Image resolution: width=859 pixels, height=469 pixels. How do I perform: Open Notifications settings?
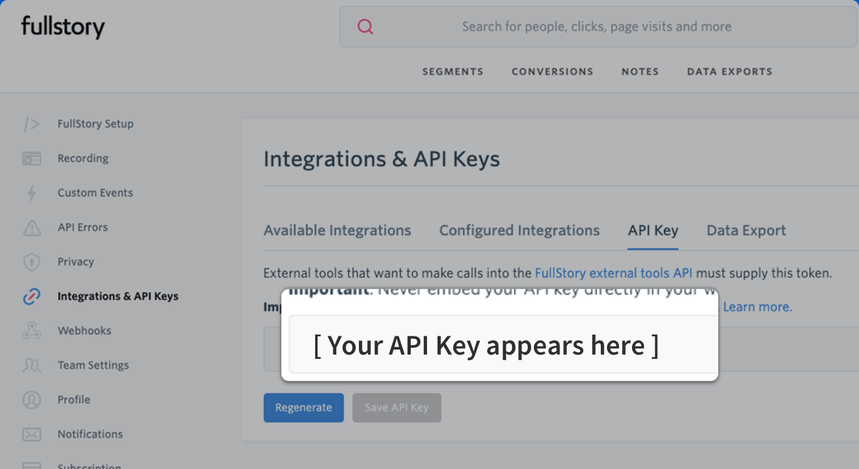tap(90, 434)
